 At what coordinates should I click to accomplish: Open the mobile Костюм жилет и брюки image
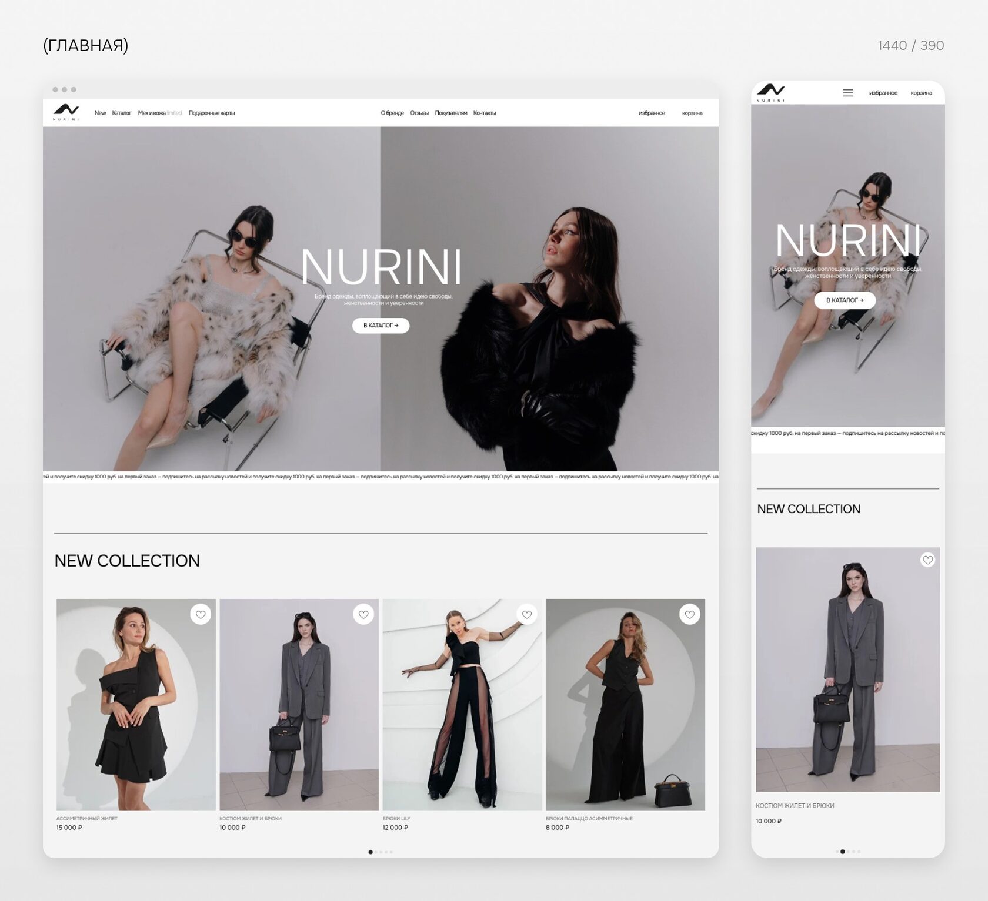point(848,669)
